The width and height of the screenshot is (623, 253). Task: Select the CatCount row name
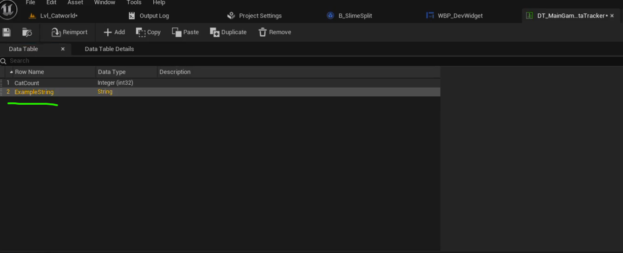[x=26, y=83]
